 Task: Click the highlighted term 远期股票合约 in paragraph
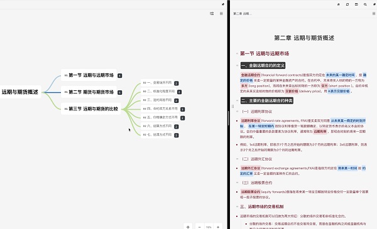tap(251, 192)
